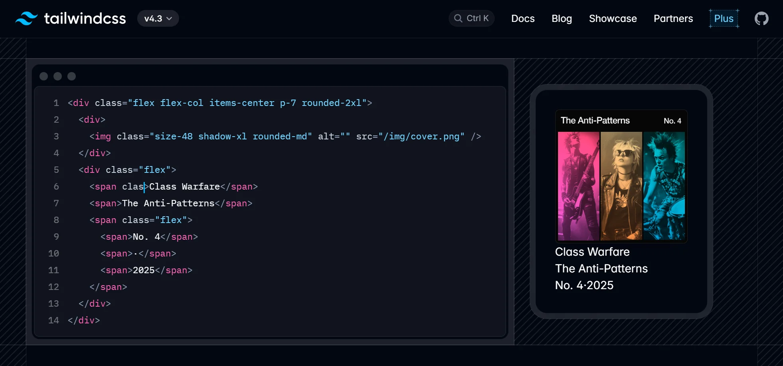
Task: Visit the Showcase page
Action: pyautogui.click(x=613, y=19)
